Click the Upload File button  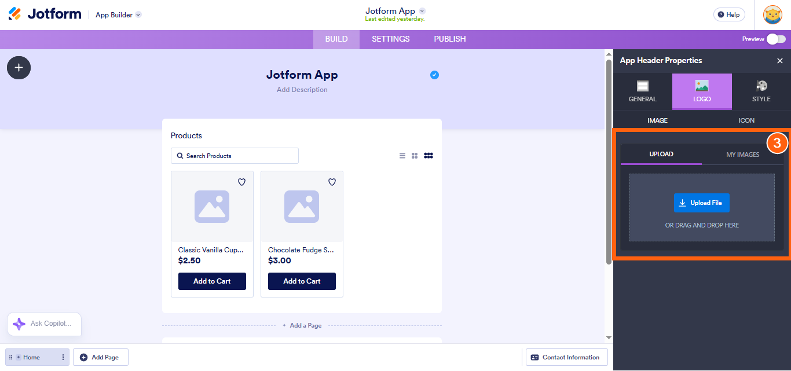point(702,203)
